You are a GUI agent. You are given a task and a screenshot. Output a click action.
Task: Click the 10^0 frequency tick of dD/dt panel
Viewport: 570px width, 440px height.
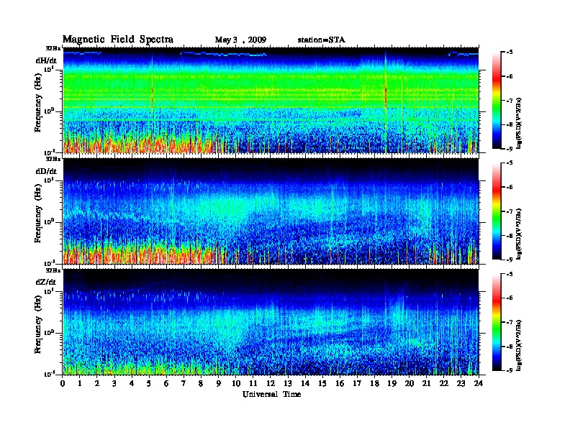coord(49,221)
